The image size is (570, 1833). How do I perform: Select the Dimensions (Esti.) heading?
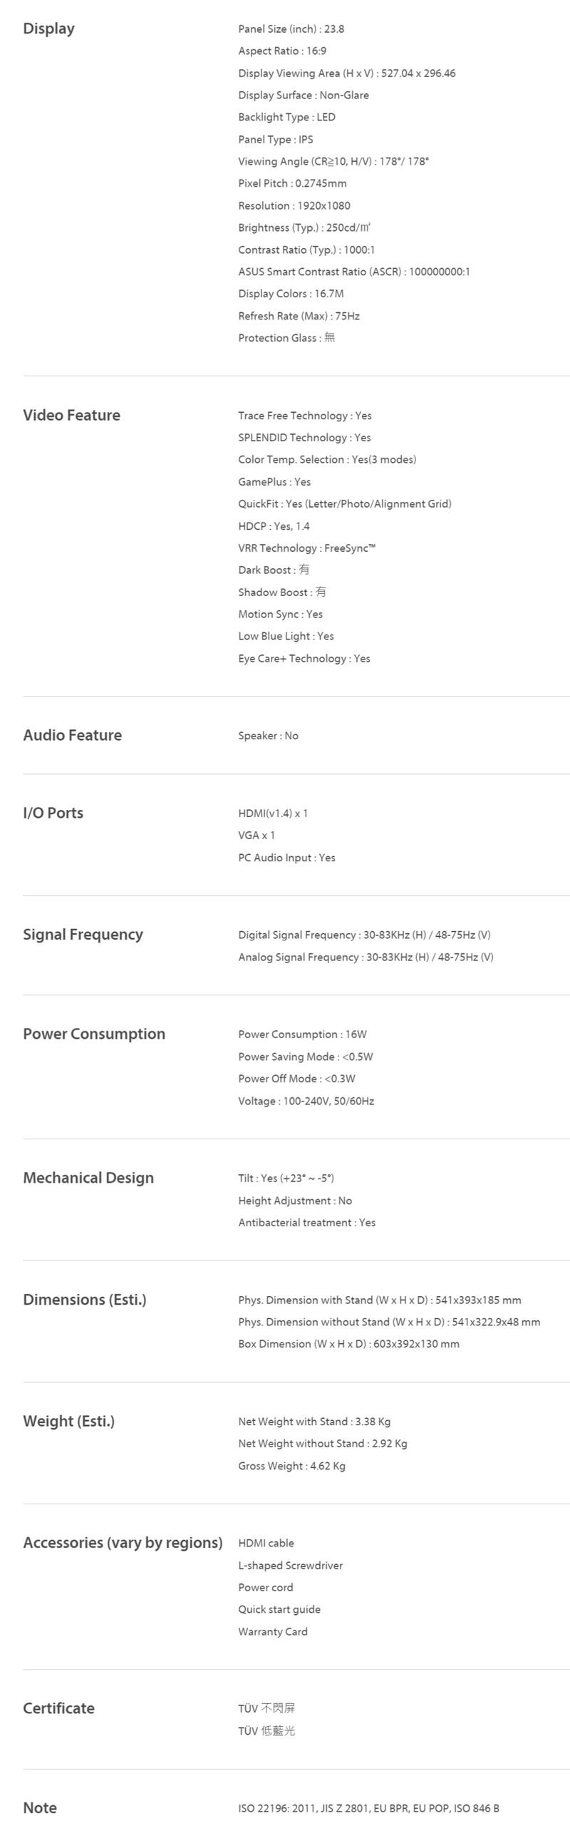click(x=85, y=1299)
